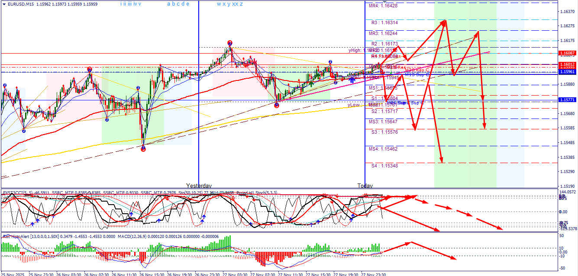Image resolution: width=578 pixels, height=276 pixels.
Task: Click the blue up-arrow signal on the price chart
Action: pyautogui.click(x=353, y=80)
